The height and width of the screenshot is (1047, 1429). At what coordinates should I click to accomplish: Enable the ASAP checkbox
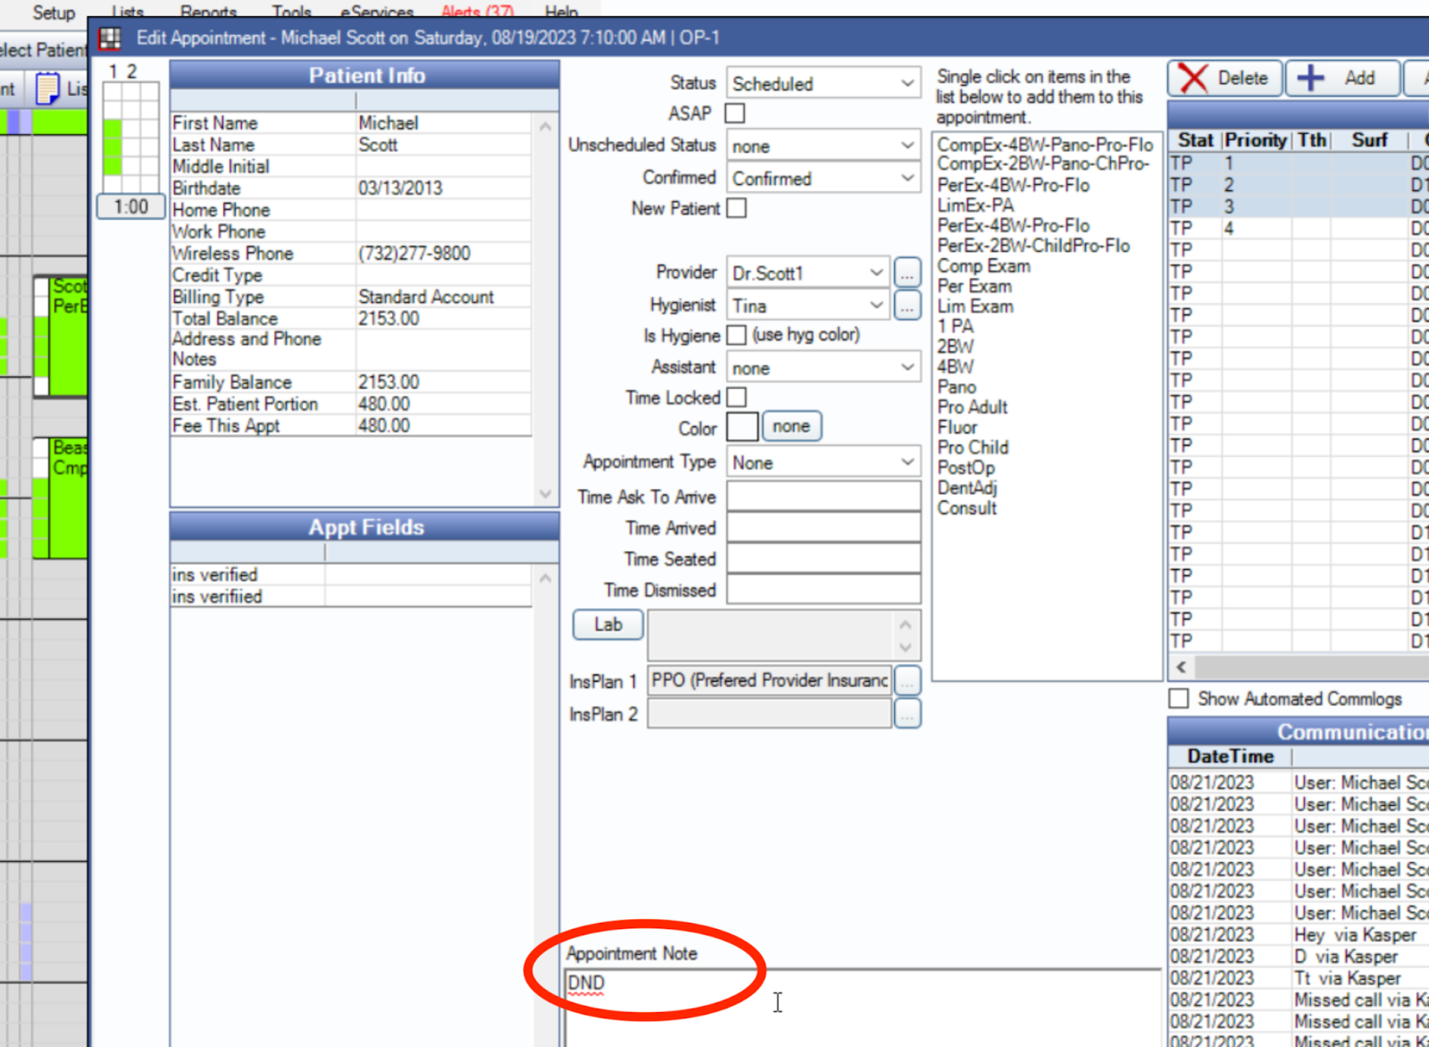[x=735, y=113]
